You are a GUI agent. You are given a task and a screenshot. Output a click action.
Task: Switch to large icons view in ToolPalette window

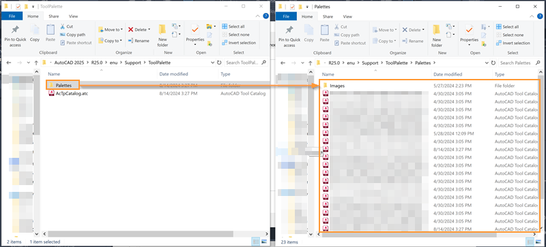pyautogui.click(x=263, y=242)
